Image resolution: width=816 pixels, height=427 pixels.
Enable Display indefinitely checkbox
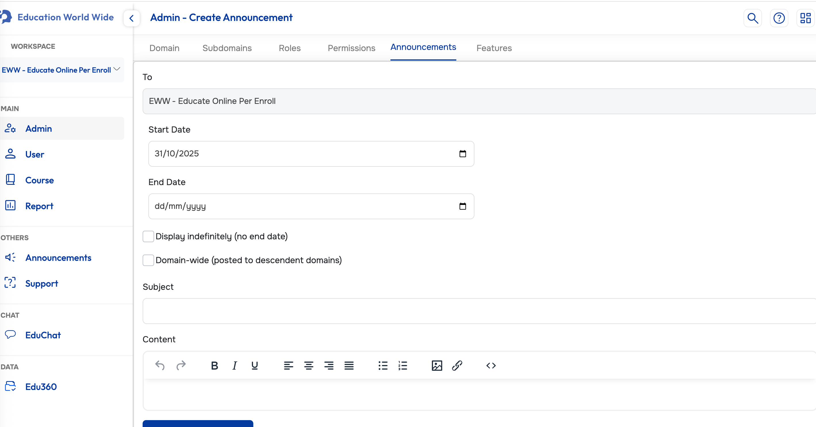[x=148, y=236]
